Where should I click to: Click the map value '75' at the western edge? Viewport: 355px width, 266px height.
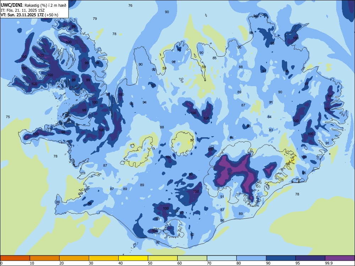click(x=8, y=117)
